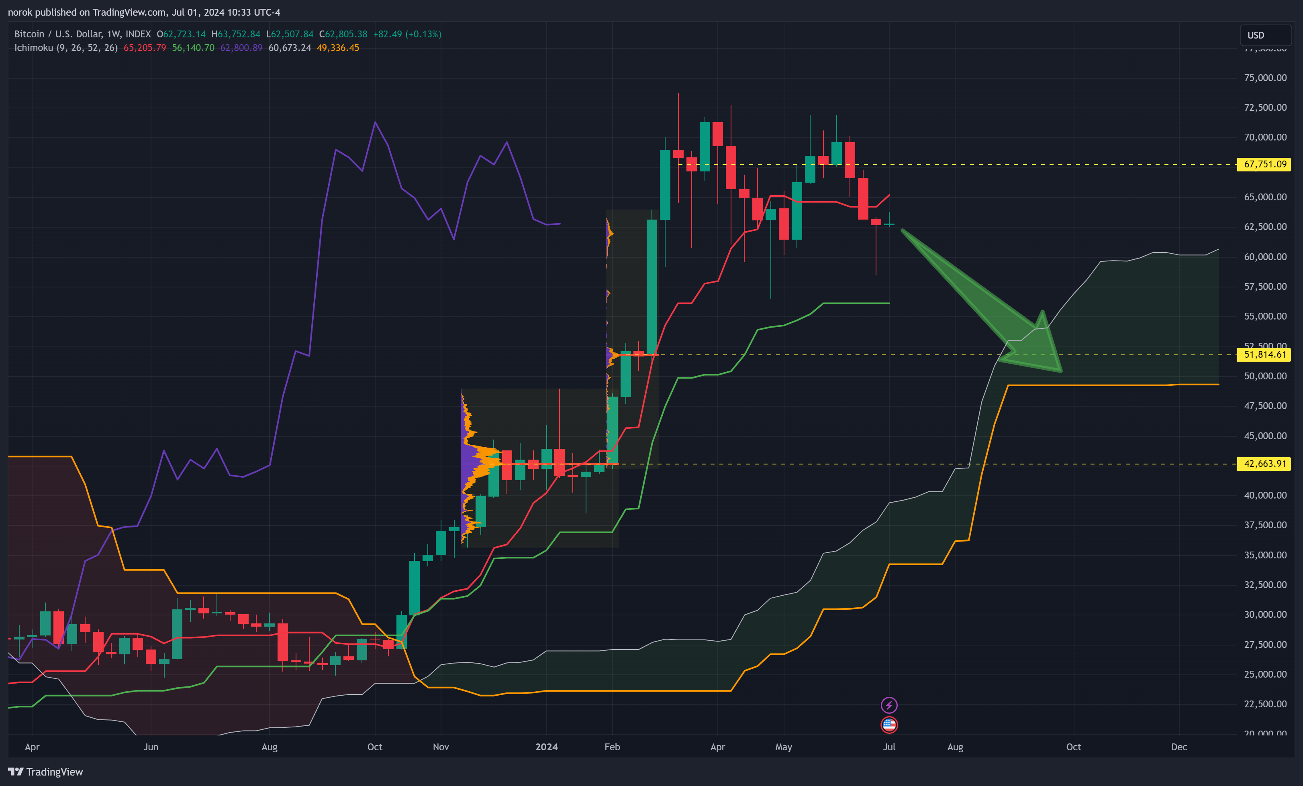Click the 30,000.00 price axis label
The width and height of the screenshot is (1303, 786).
click(1265, 614)
